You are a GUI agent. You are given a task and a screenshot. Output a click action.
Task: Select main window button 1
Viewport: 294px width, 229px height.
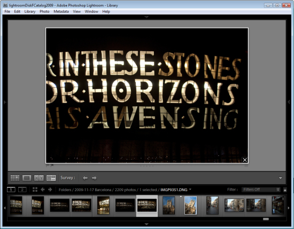pyautogui.click(x=11, y=189)
